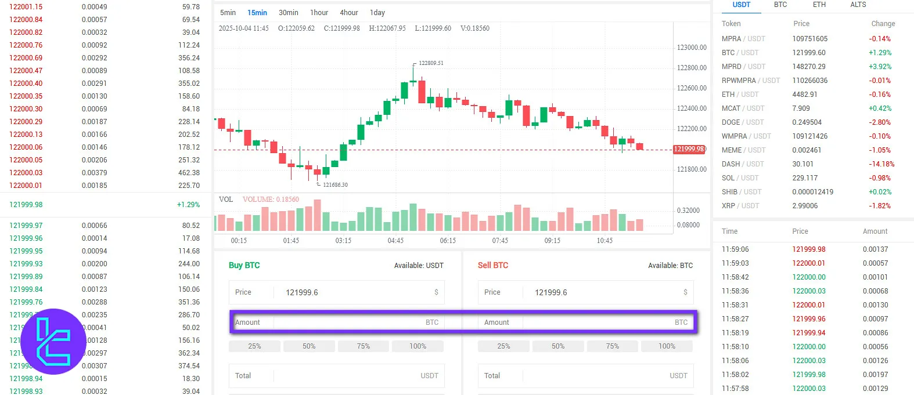
Task: Set buy amount to 100%
Action: (418, 346)
